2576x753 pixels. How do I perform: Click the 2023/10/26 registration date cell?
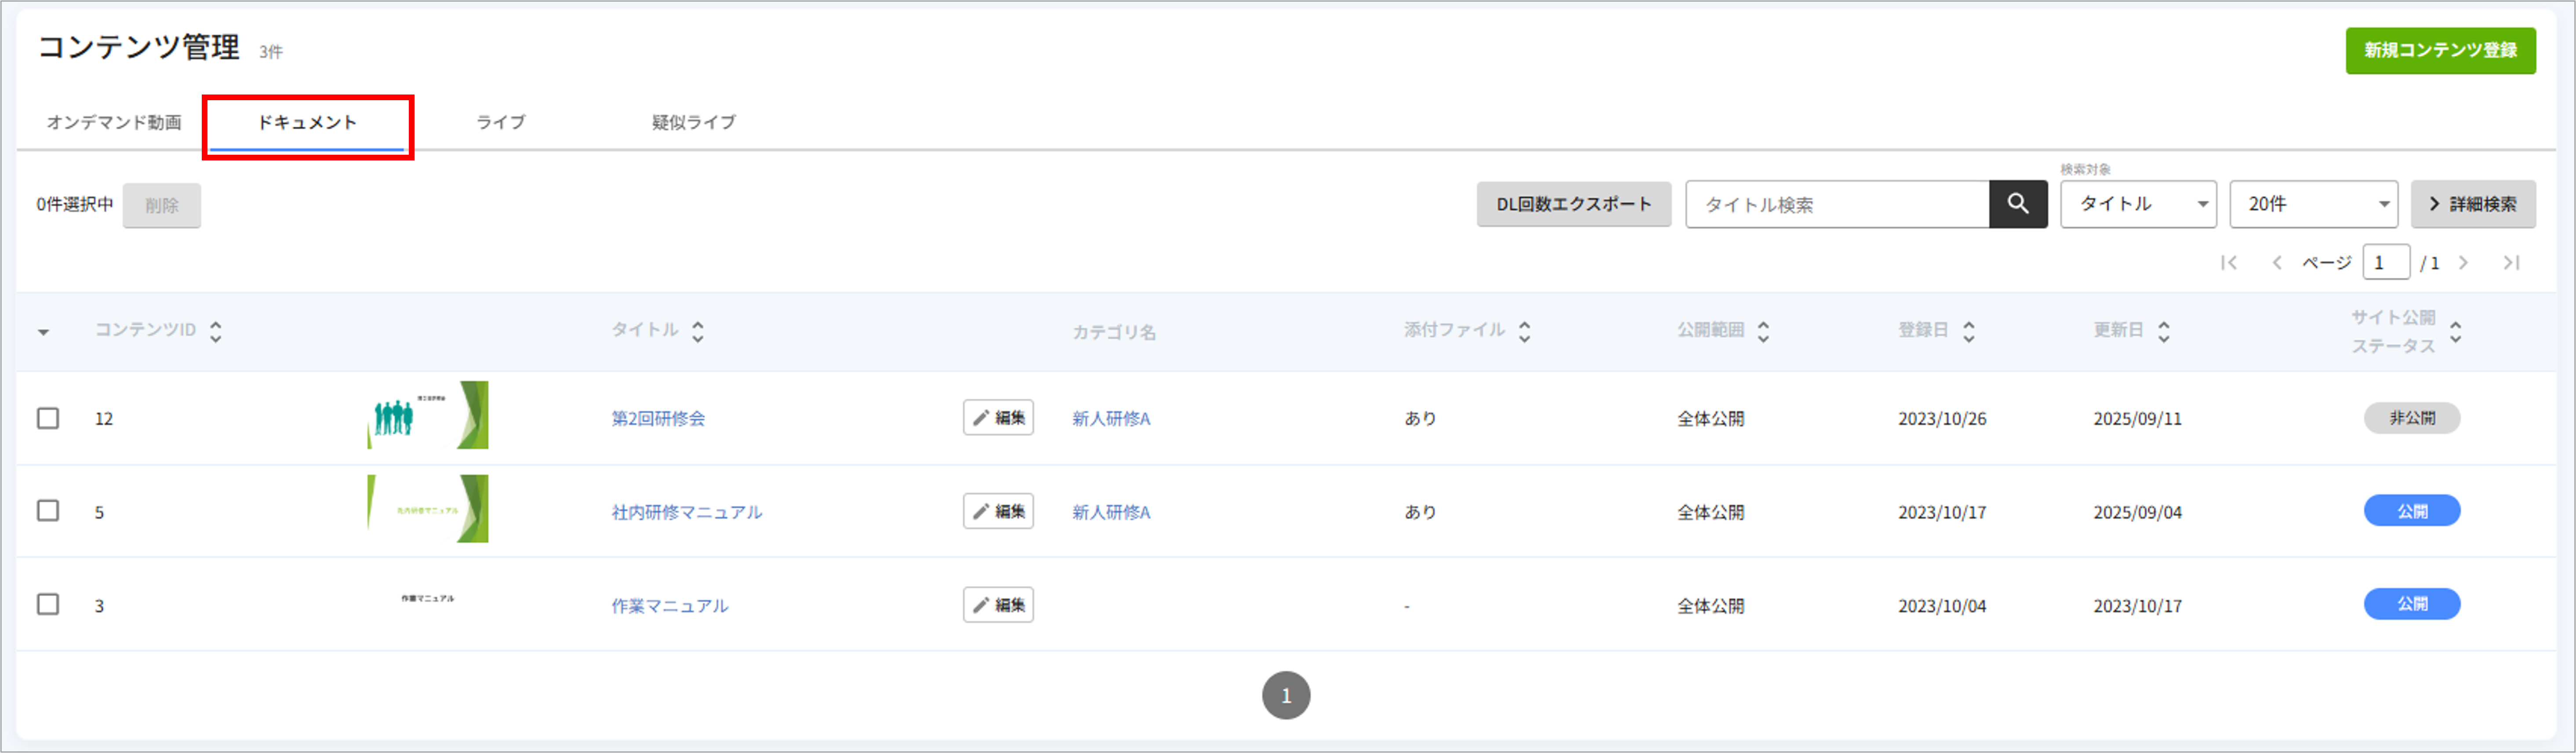click(1942, 419)
